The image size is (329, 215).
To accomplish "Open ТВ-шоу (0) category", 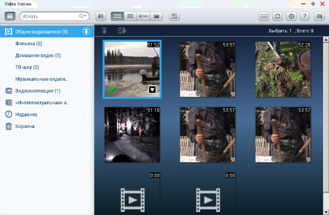I will click(27, 67).
